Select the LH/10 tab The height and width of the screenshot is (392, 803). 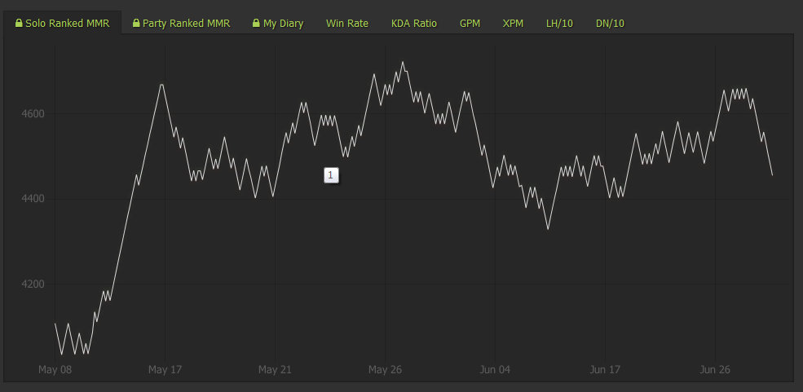coord(559,23)
